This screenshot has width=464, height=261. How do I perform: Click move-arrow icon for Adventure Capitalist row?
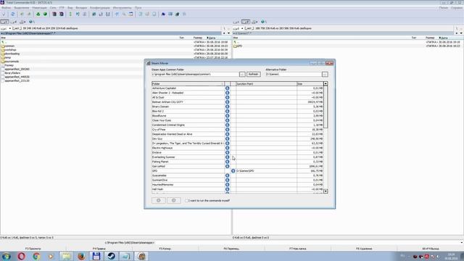tap(227, 88)
